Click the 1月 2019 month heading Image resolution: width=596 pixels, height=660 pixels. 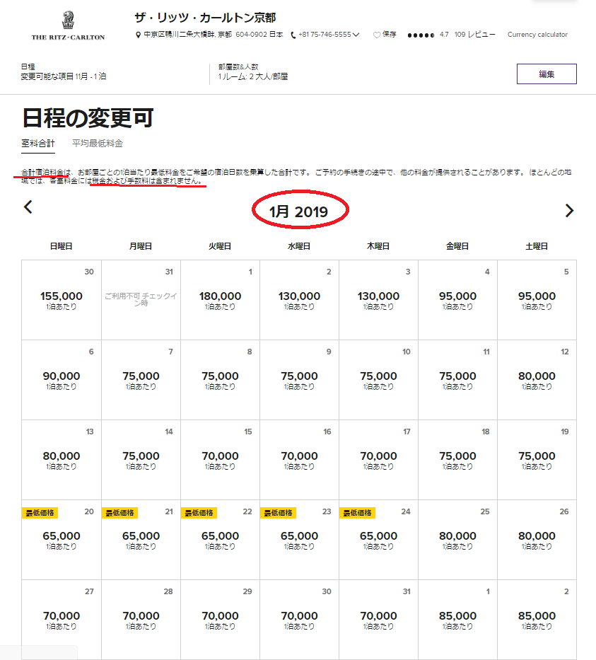click(x=298, y=212)
